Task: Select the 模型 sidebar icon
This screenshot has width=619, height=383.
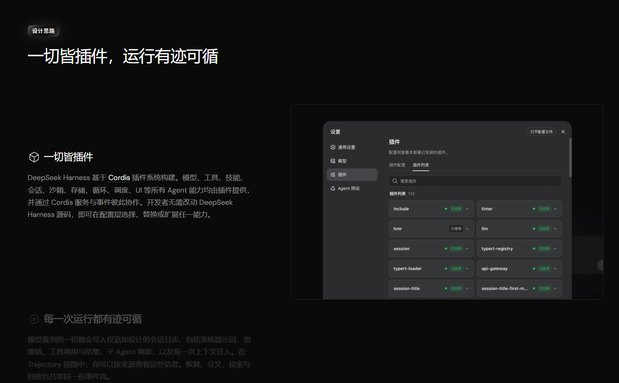Action: pos(333,161)
